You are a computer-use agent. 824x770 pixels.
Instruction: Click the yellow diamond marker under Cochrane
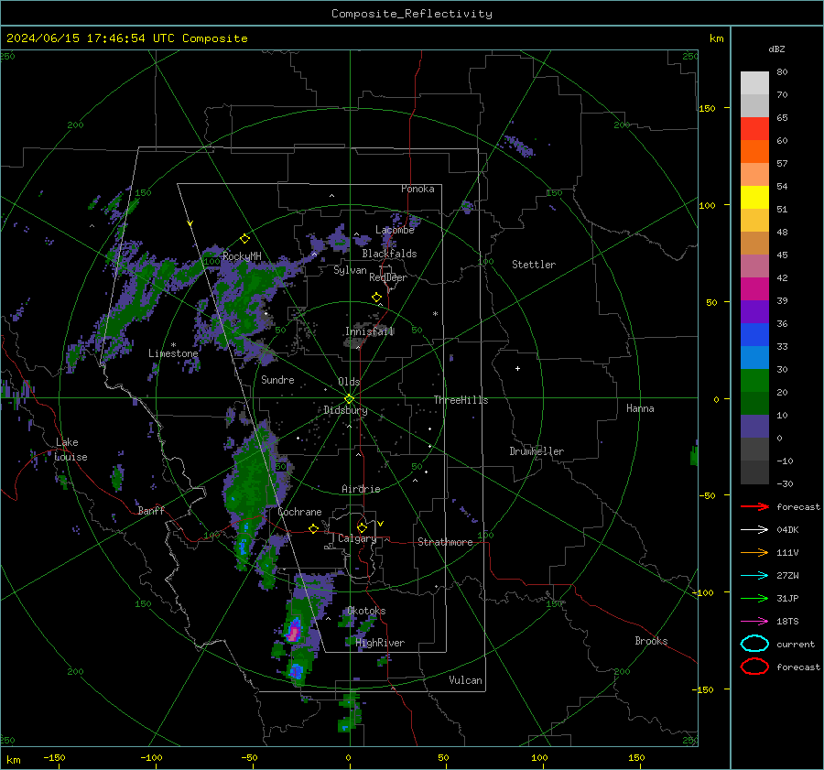[313, 529]
